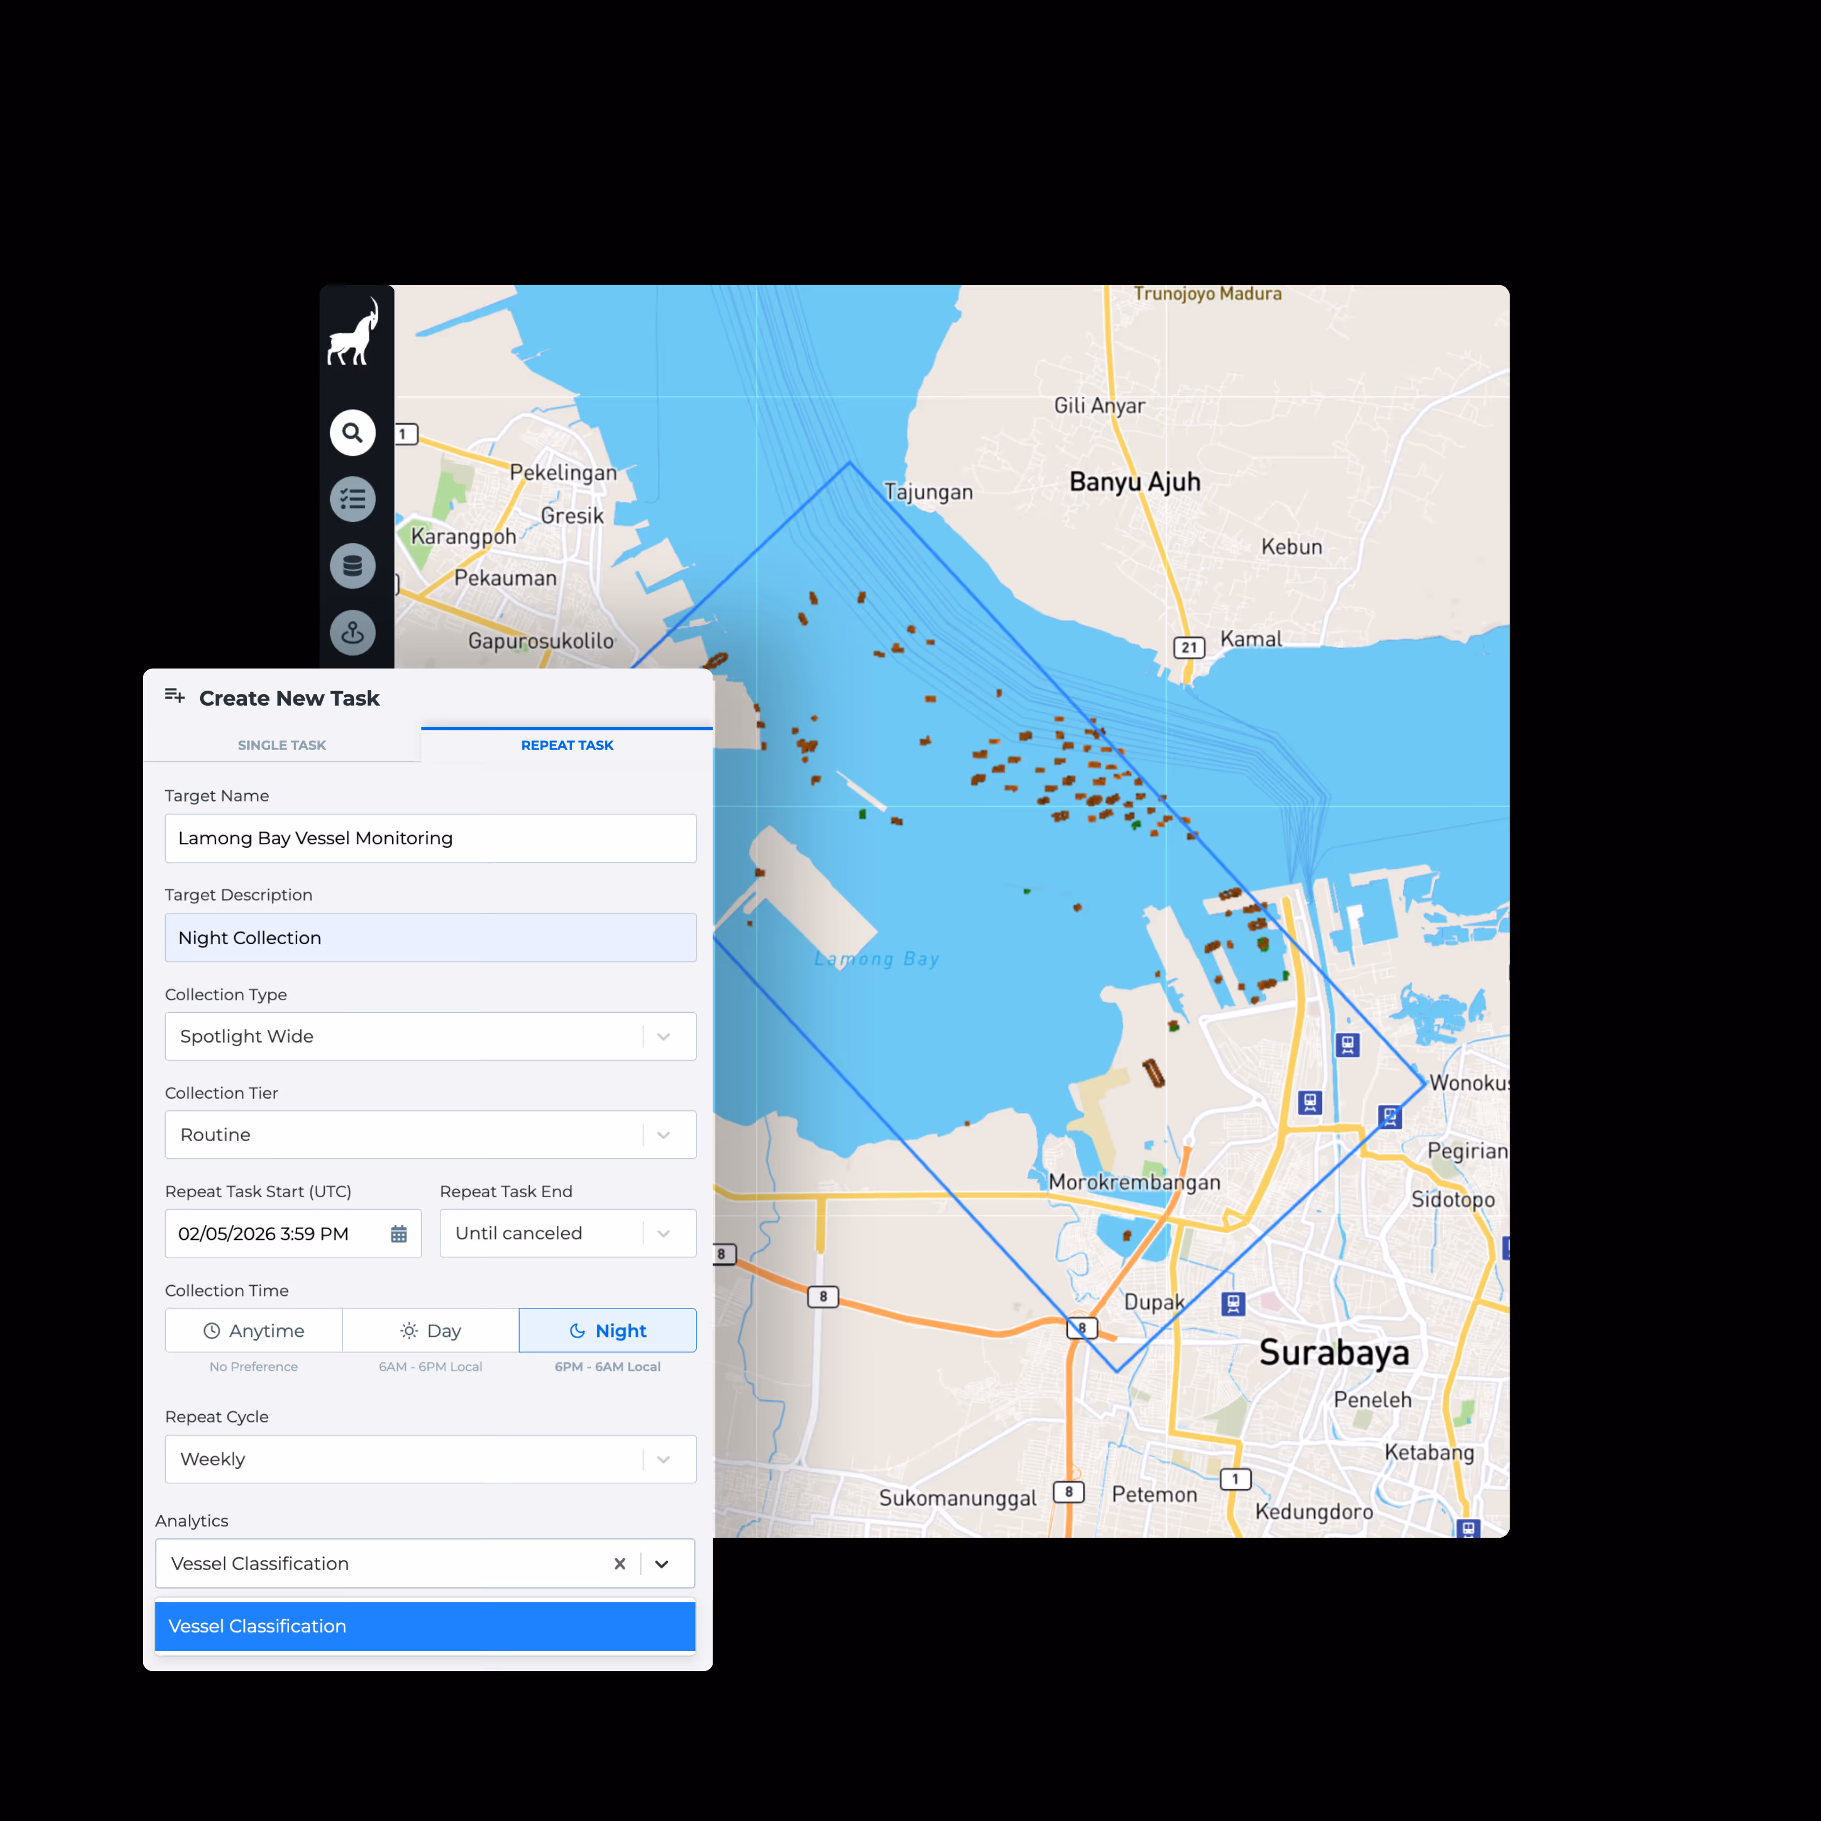Image resolution: width=1821 pixels, height=1821 pixels.
Task: Select the Repeat Task tab
Action: click(567, 745)
